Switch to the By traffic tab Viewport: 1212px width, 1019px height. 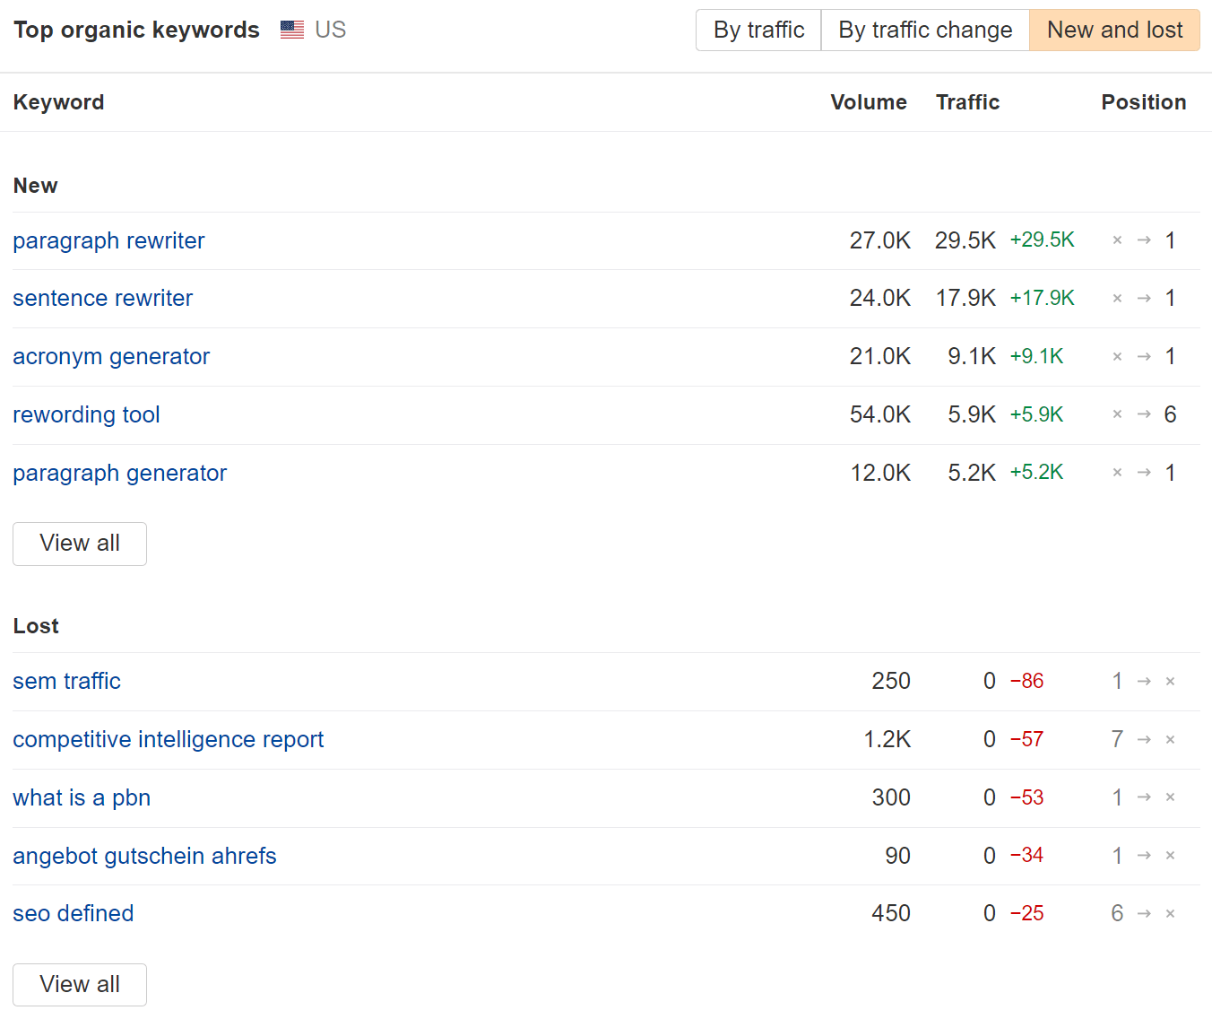click(x=757, y=30)
